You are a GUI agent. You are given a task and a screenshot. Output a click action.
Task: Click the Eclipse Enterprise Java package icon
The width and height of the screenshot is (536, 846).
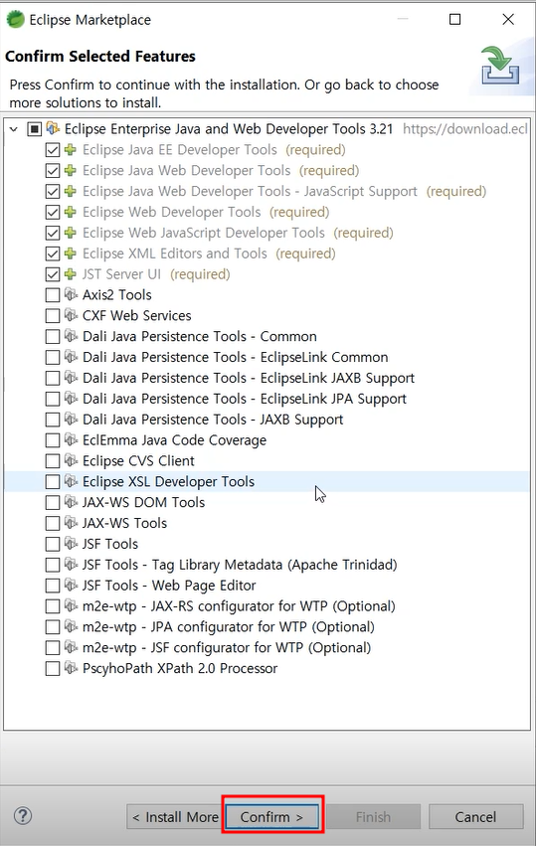[53, 128]
